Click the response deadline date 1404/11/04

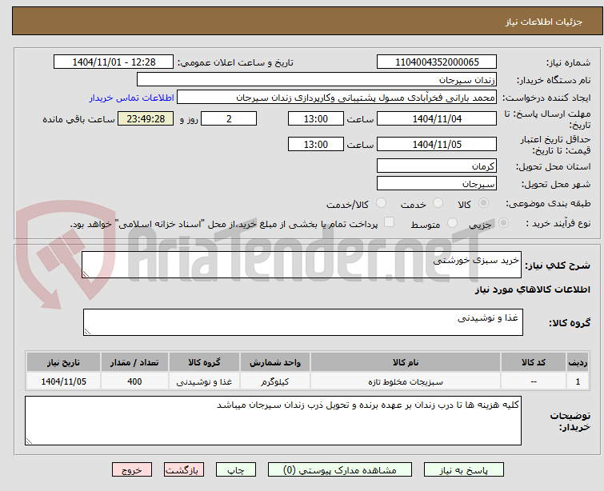click(x=437, y=119)
